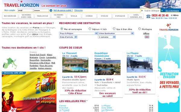Viewport: 181px width, 112px height.
Task: Open the Le Thoronet offer title
Action: [69, 53]
